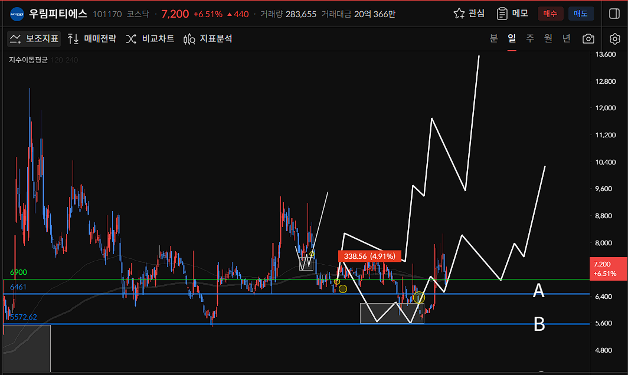Open the 메모 notes

pos(512,14)
